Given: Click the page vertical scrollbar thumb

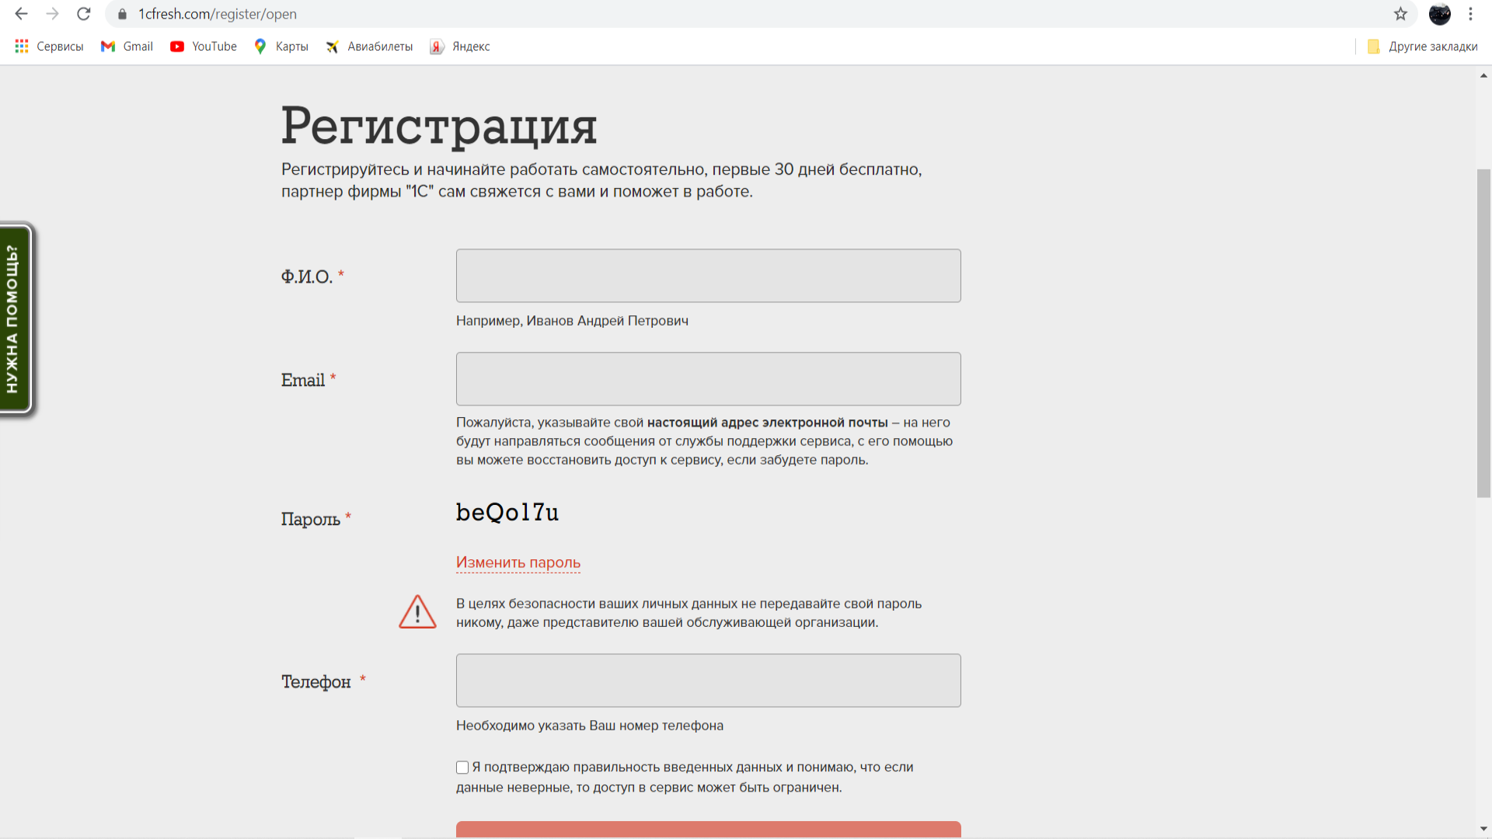Looking at the screenshot, I should (1483, 332).
